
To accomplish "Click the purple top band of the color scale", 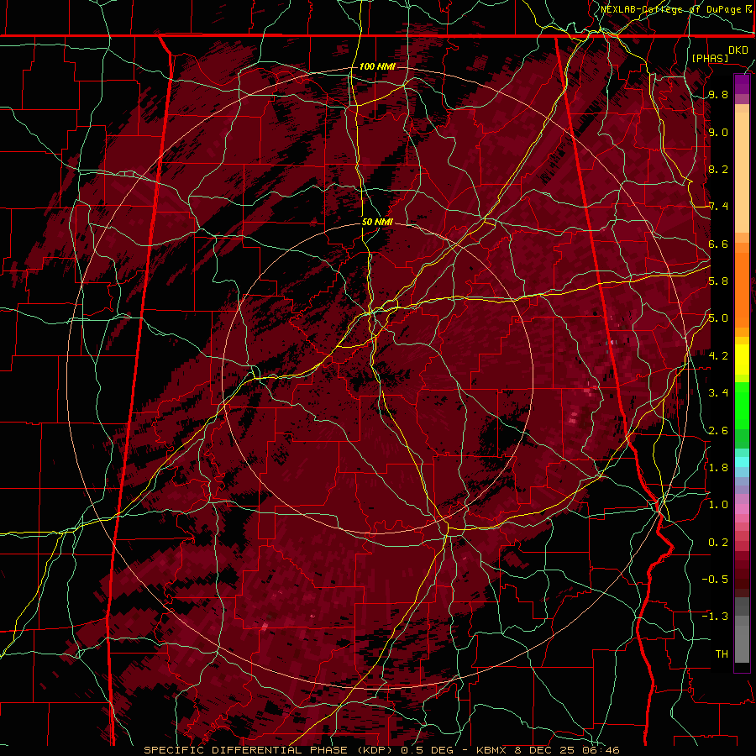I will point(742,84).
